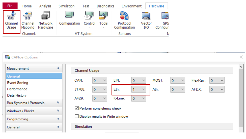Expand the bottom General section
Screen dimensions: 246x139
58,127
